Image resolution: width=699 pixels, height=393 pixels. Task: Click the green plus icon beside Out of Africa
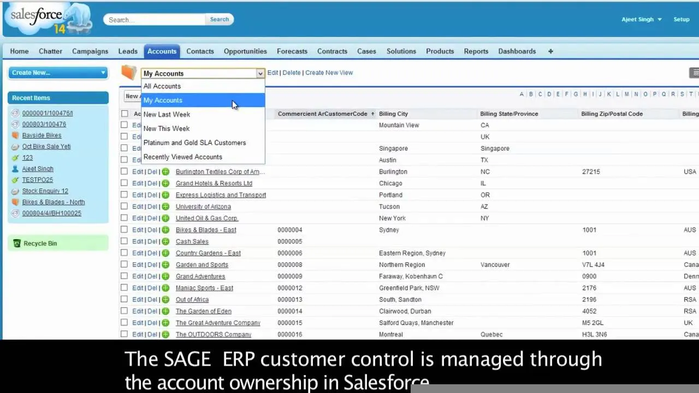pos(165,300)
